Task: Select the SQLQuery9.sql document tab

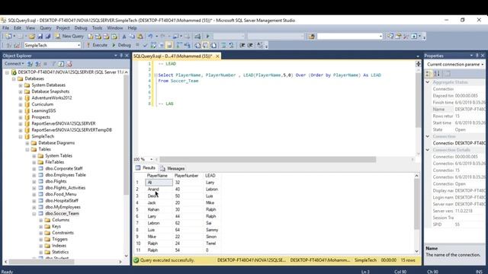Action: (x=173, y=56)
